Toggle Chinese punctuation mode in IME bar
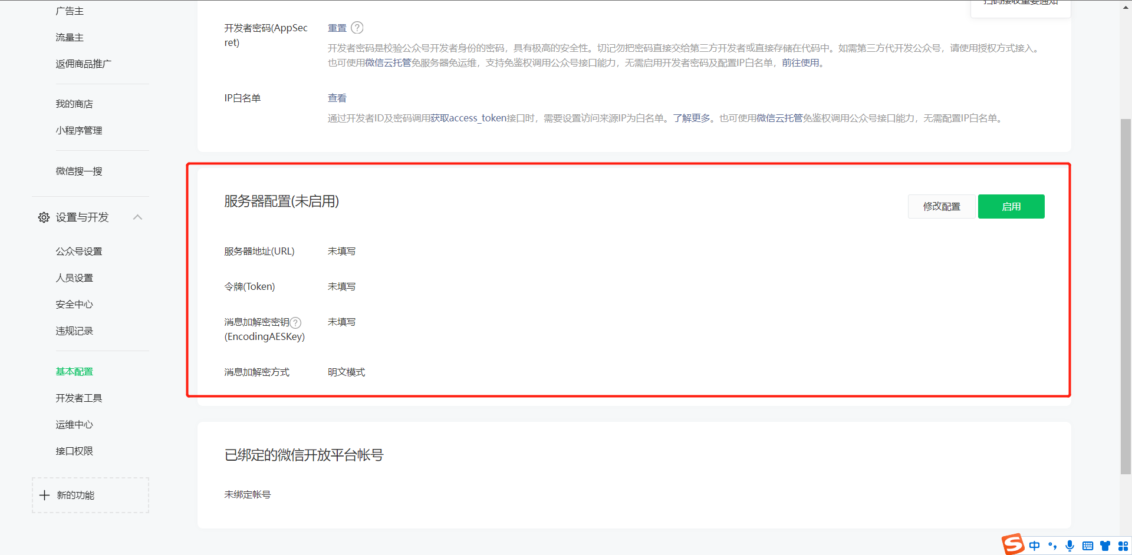1132x555 pixels. (x=1052, y=546)
